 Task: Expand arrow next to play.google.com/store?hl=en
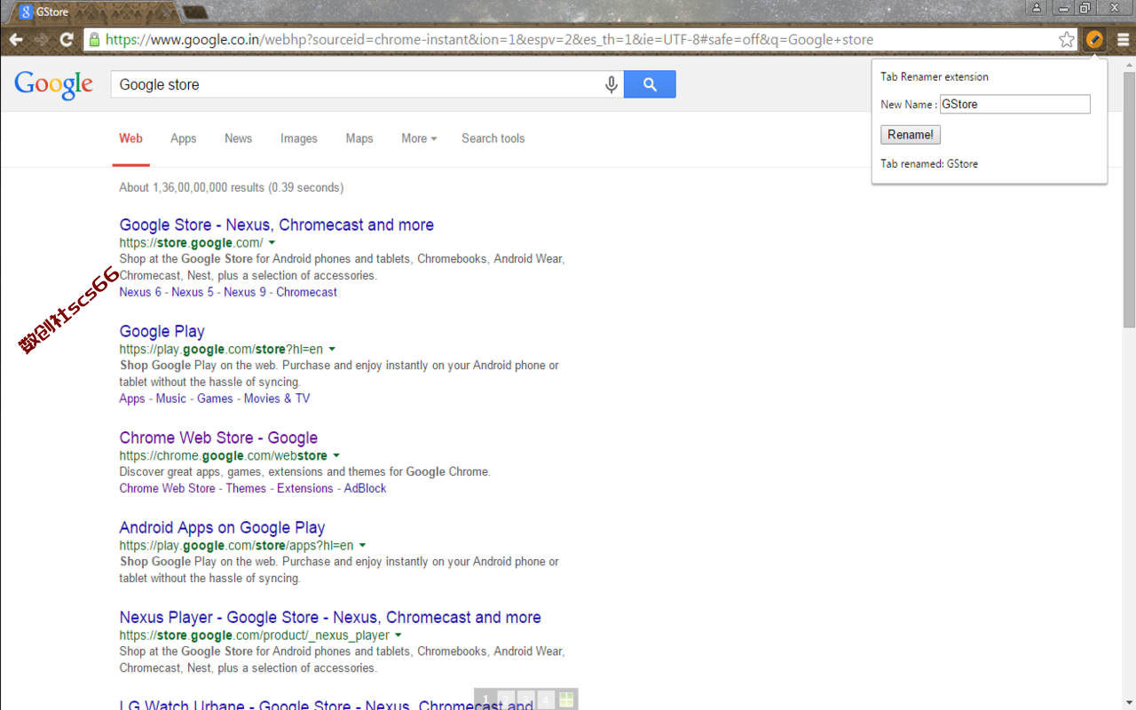(x=332, y=350)
